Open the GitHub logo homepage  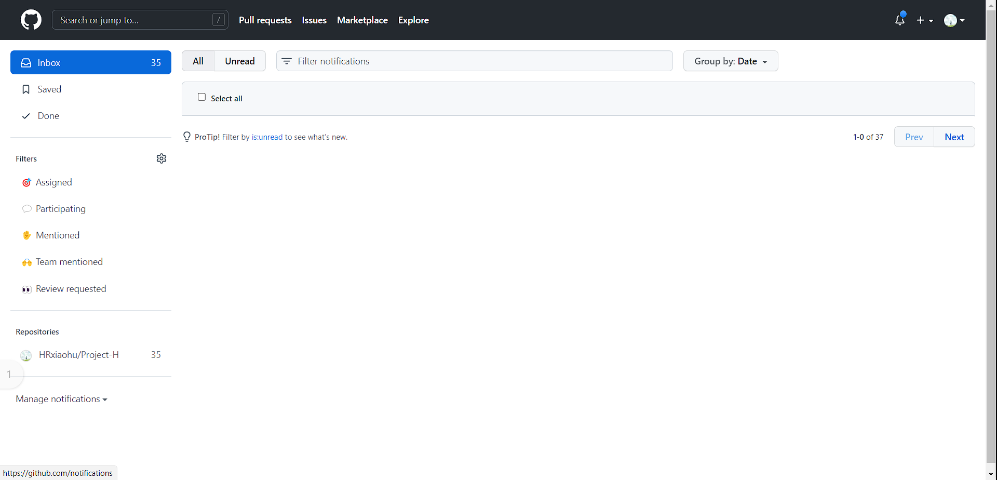(x=31, y=20)
